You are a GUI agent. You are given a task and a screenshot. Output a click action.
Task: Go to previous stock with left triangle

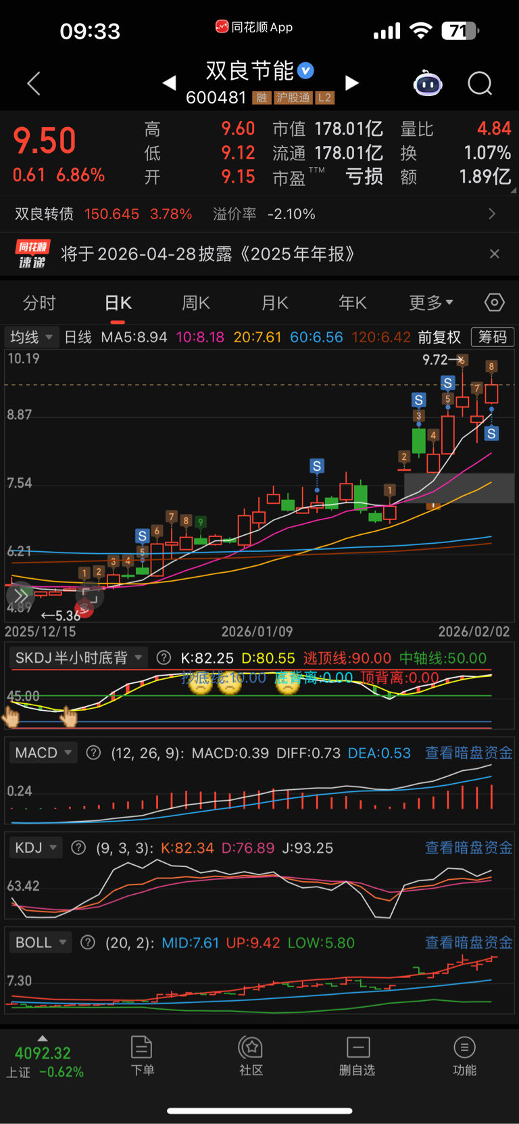point(170,83)
